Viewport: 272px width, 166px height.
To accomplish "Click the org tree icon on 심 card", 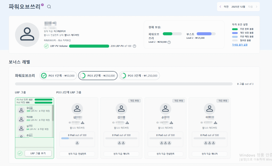I will (83, 123).
